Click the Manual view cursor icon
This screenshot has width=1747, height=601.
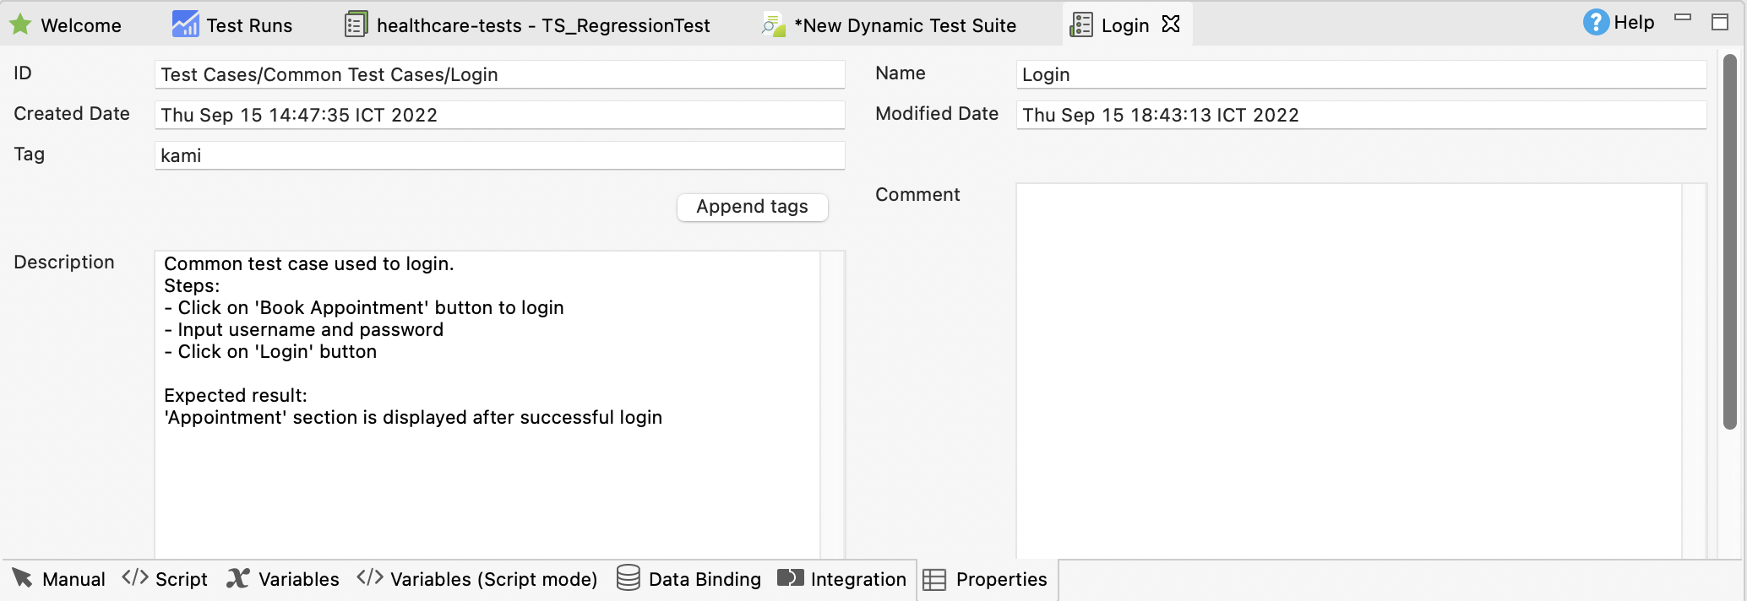click(x=23, y=578)
